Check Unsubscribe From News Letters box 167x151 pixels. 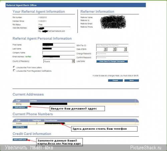coord(14,67)
